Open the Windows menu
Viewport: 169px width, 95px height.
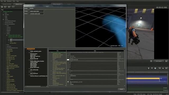coord(9,1)
